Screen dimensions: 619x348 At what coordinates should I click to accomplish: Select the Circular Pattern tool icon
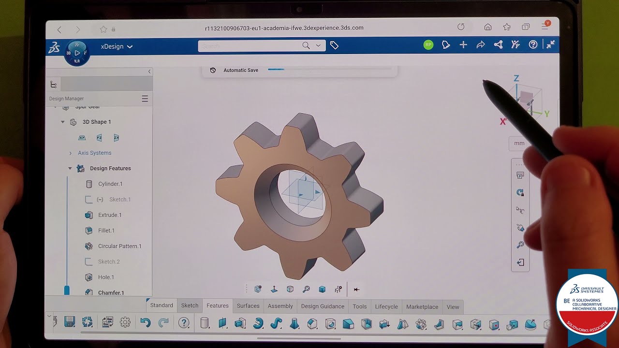[x=421, y=324]
